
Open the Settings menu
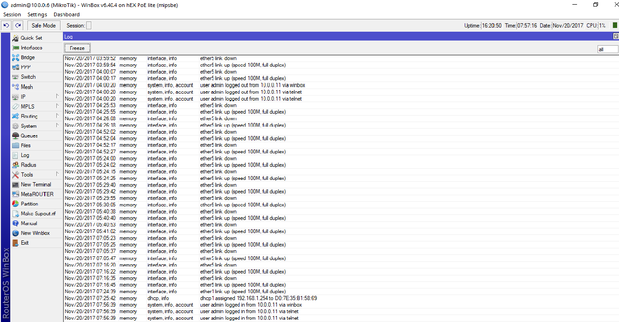click(x=37, y=14)
